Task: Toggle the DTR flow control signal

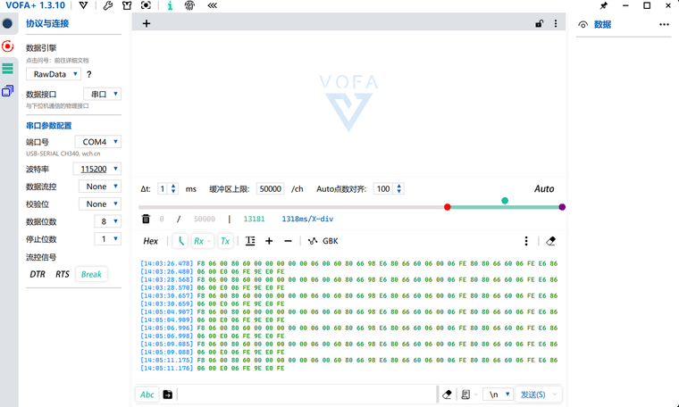Action: 38,274
